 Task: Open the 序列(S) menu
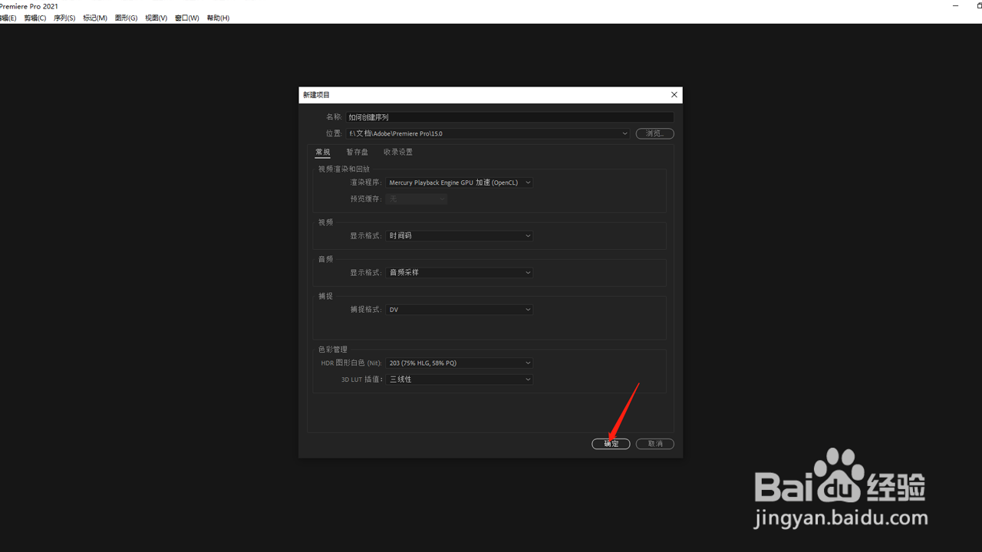point(64,18)
